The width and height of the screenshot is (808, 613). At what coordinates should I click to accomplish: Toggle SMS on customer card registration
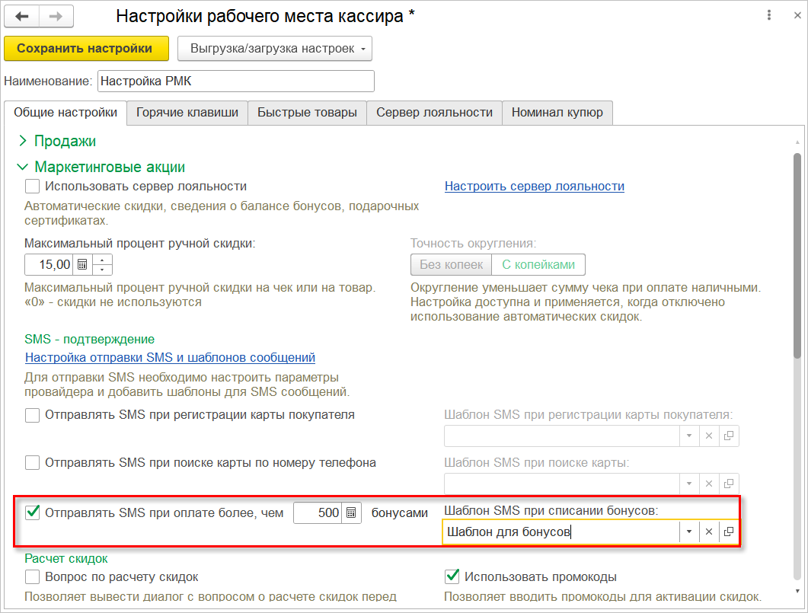coord(32,416)
